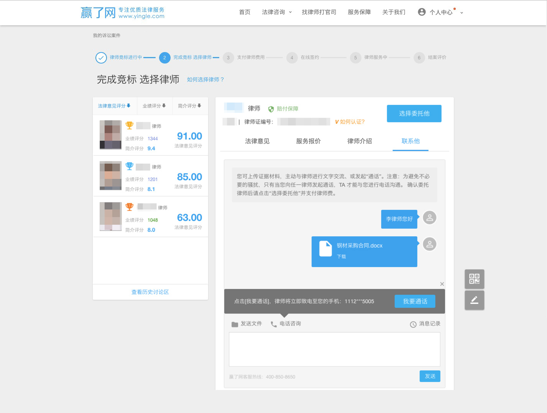Click the 简介评分 value 9.4
The image size is (547, 413).
151,149
